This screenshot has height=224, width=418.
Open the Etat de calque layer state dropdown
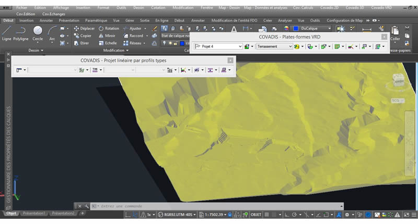click(175, 35)
